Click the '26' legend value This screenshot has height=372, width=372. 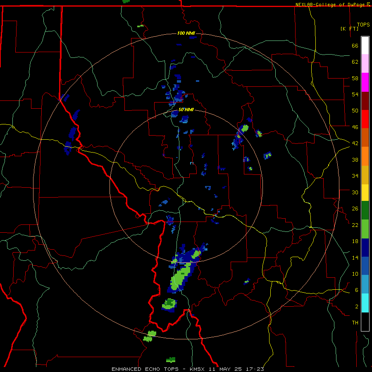coord(355,209)
